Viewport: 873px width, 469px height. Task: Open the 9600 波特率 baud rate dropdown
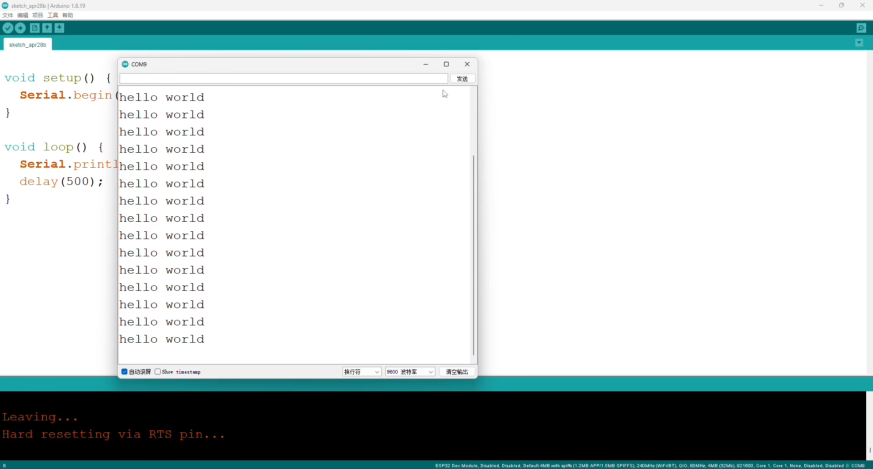409,372
